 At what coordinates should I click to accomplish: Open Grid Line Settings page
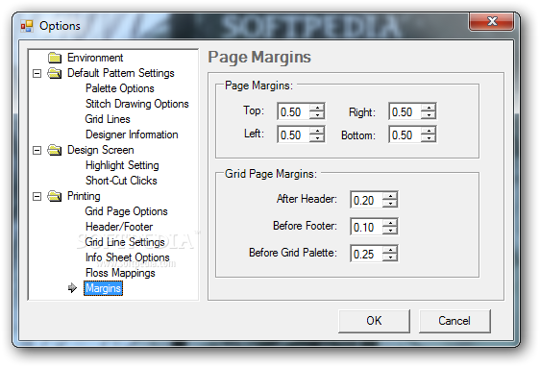click(125, 242)
